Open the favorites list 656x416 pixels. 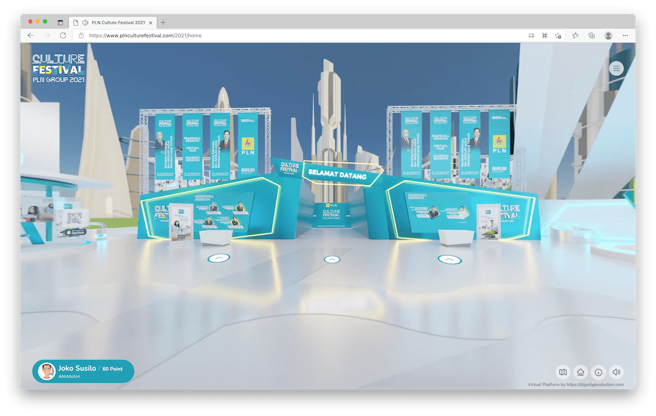click(576, 36)
